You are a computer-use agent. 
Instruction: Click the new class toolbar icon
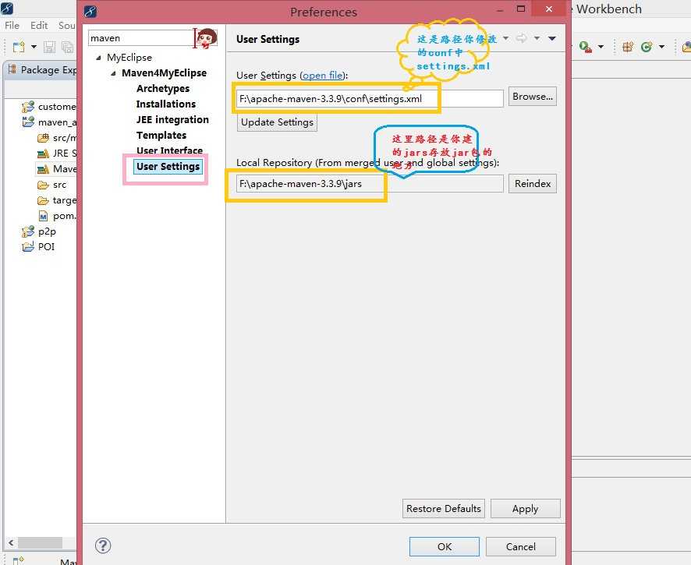(647, 47)
